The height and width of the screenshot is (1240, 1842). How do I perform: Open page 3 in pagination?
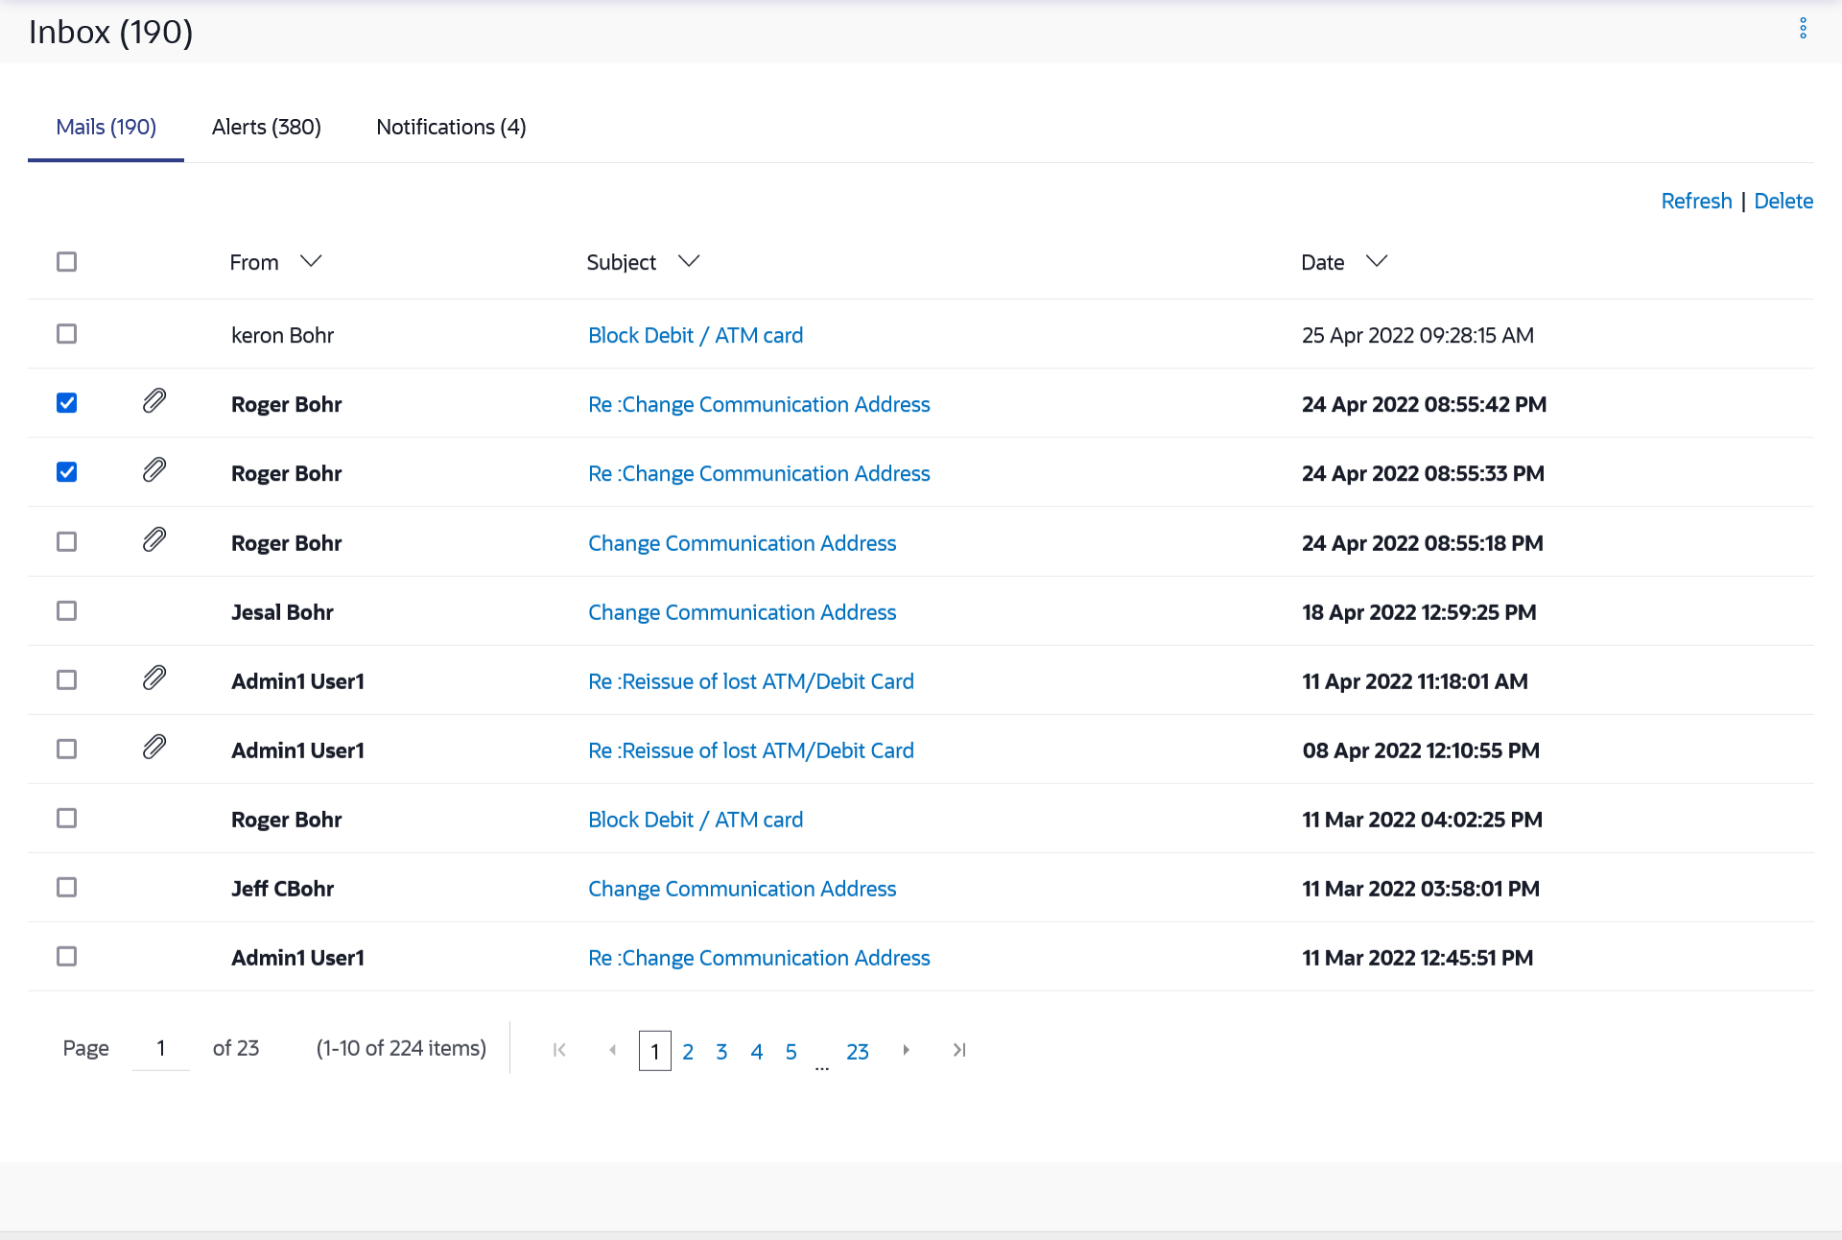721,1052
